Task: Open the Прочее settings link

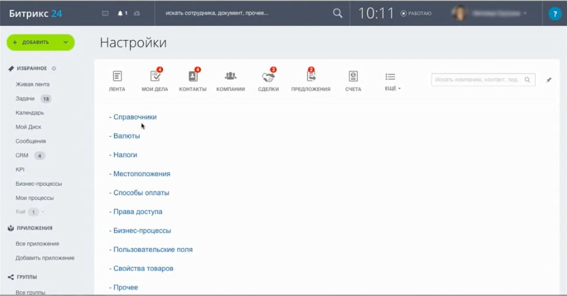Action: (x=126, y=287)
